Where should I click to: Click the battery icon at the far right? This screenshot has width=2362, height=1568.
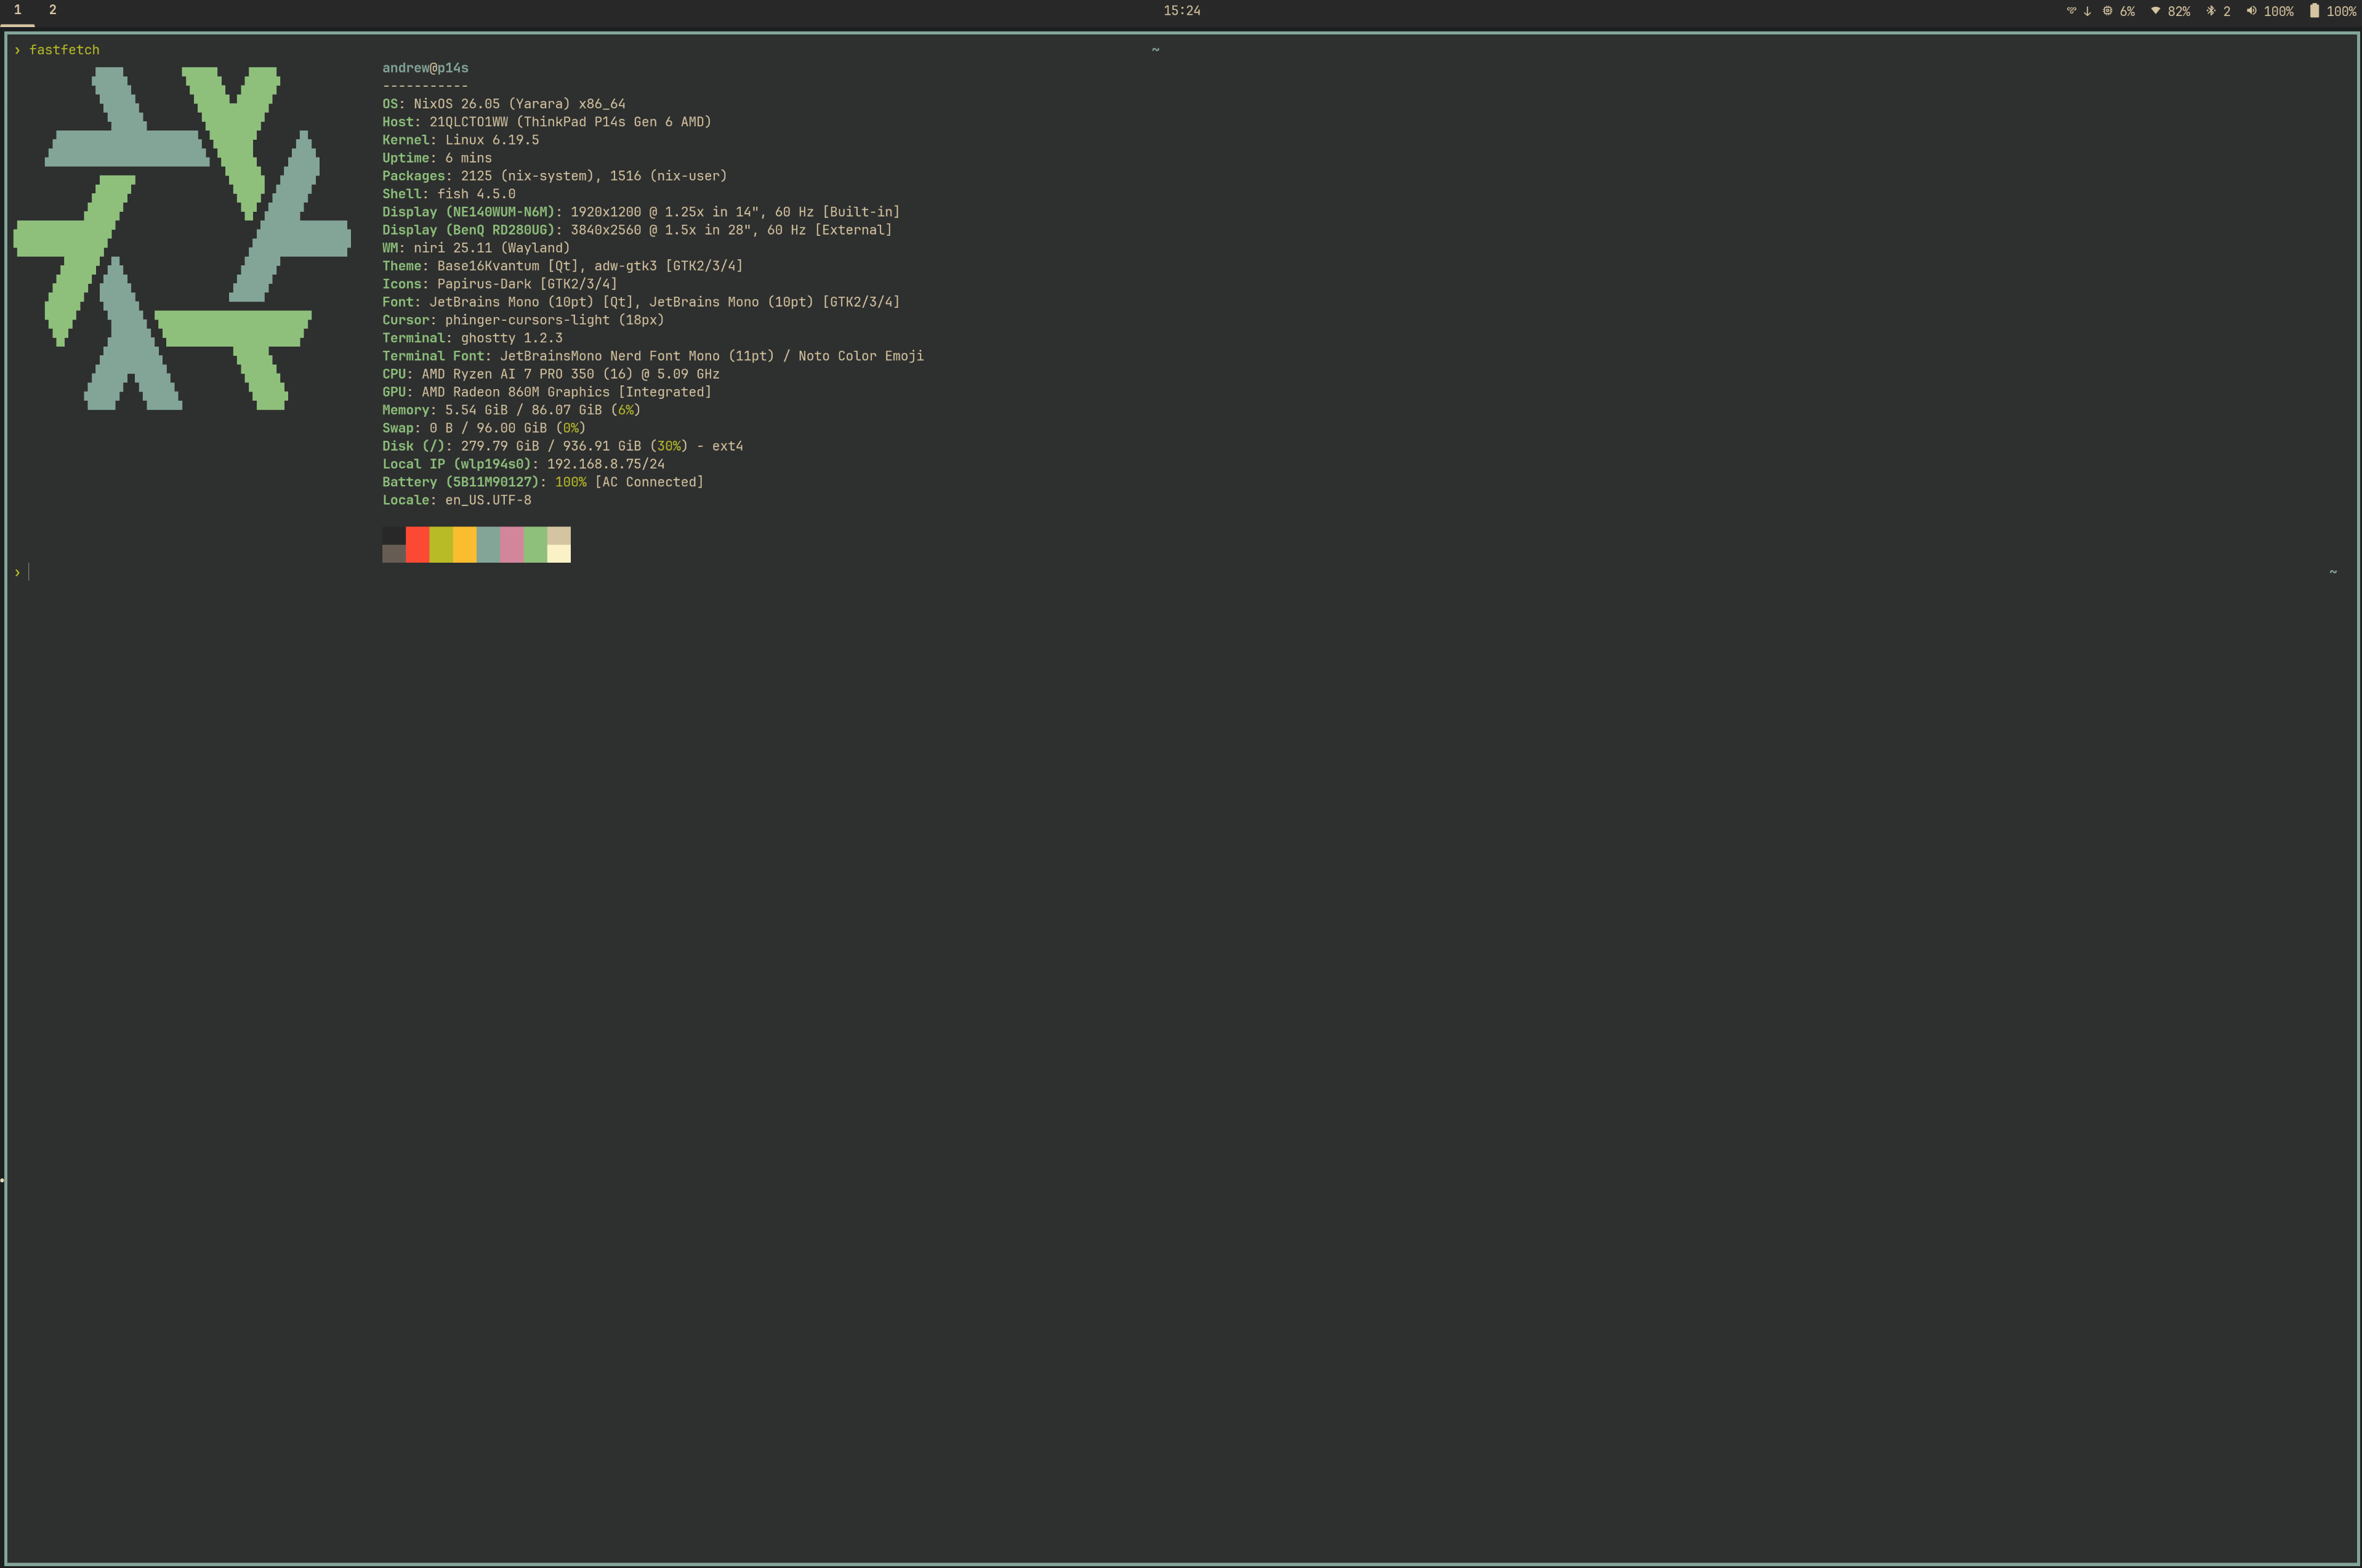(2314, 11)
